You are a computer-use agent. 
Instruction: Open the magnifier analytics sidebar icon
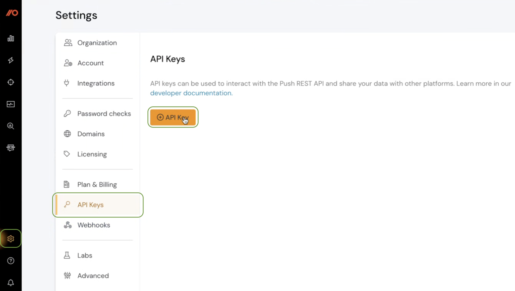coord(11,126)
